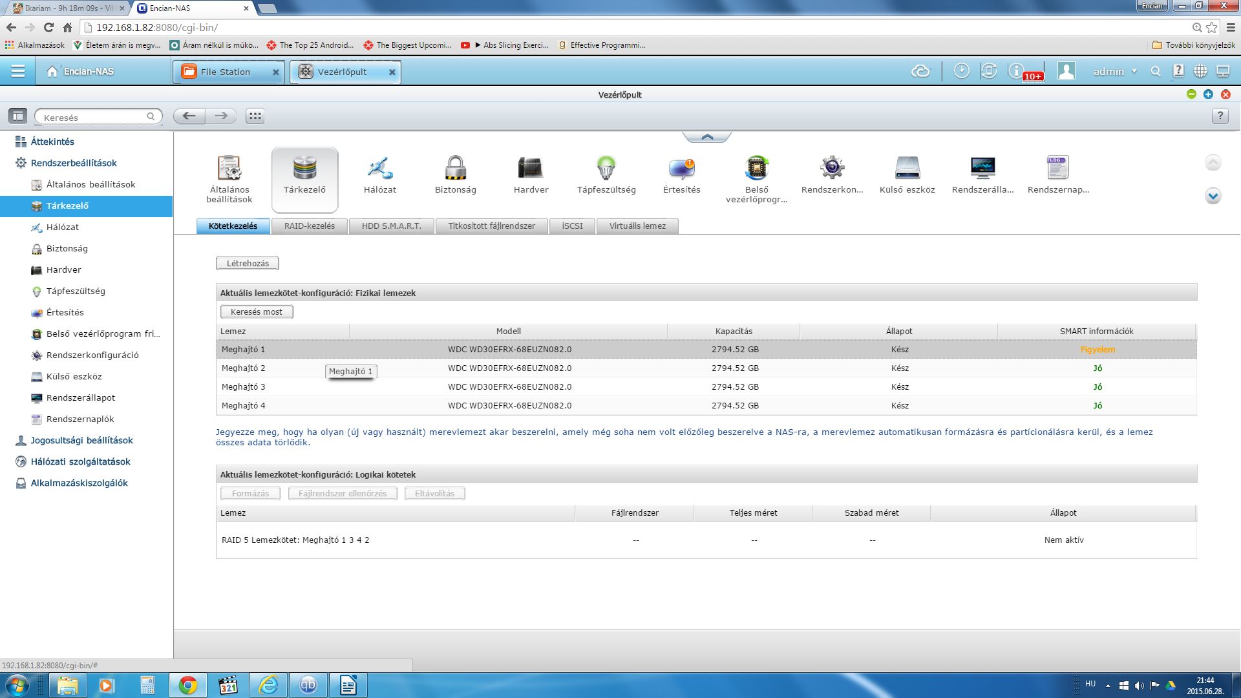Screen dimensions: 1241x698
Task: Click the myQNAPcloud cloud icon in header
Action: 920,72
